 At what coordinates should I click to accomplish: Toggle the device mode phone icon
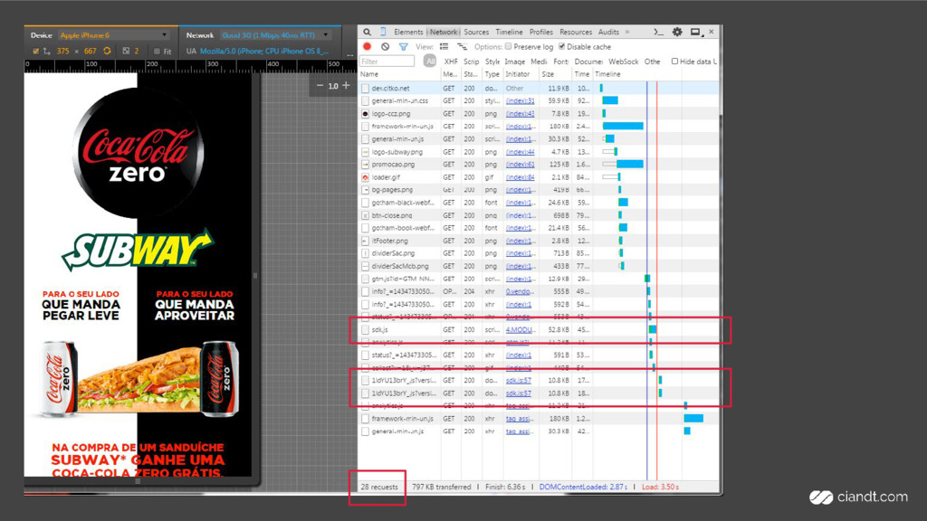[383, 32]
